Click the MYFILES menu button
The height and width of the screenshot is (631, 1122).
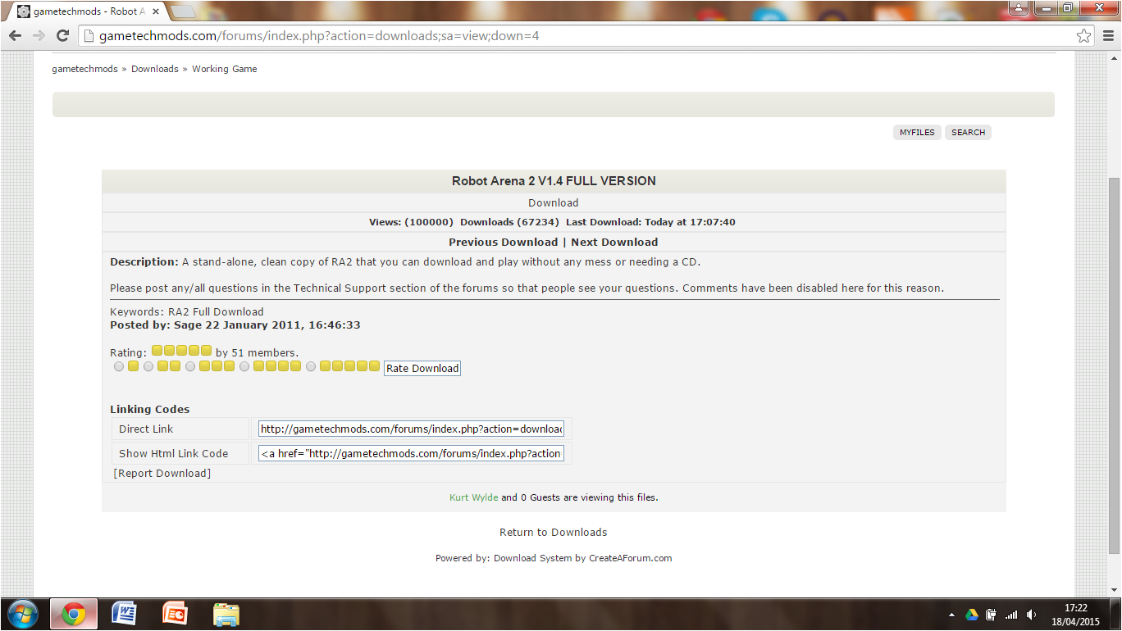[917, 132]
